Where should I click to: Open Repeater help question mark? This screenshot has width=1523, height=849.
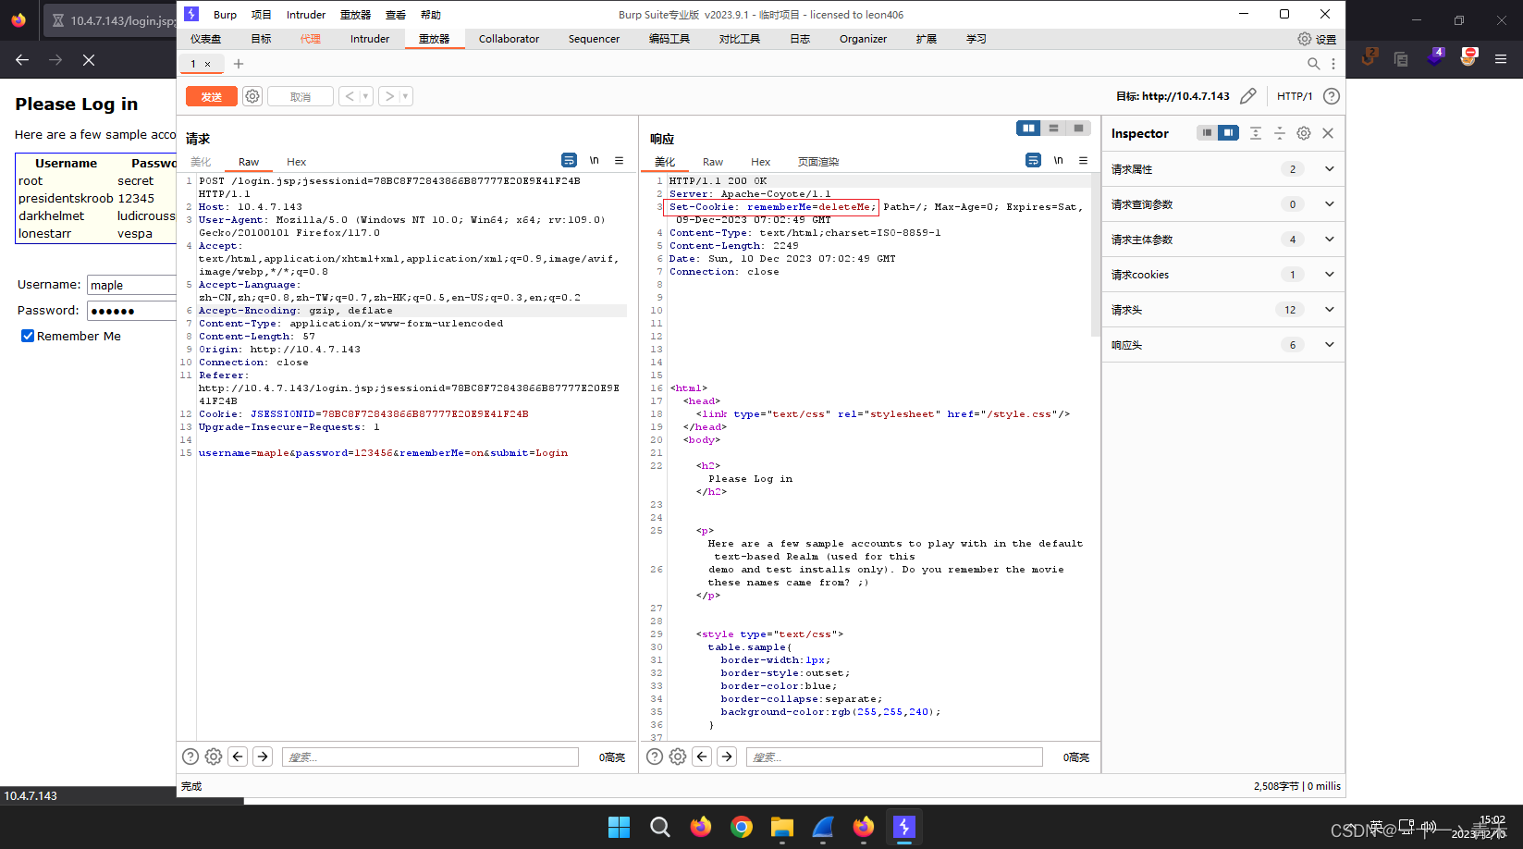click(1332, 96)
